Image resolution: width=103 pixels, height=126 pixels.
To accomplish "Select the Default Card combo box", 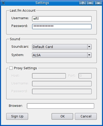I will point(62,47).
